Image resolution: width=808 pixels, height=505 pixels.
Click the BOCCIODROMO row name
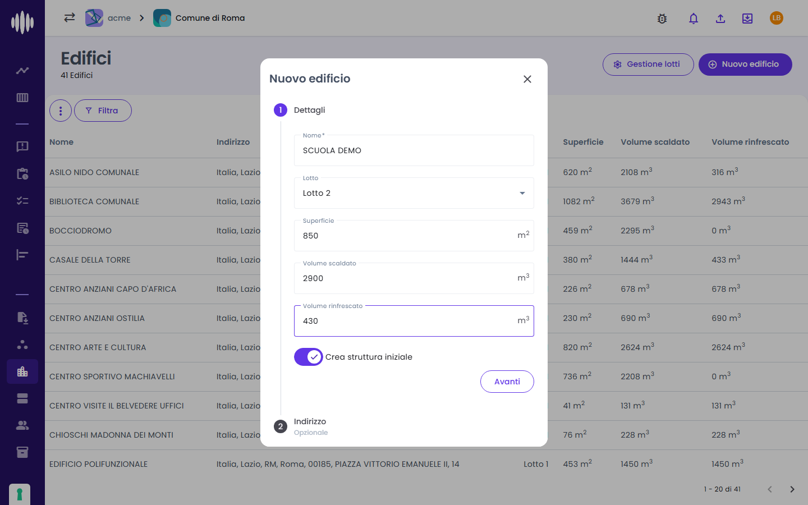(80, 231)
